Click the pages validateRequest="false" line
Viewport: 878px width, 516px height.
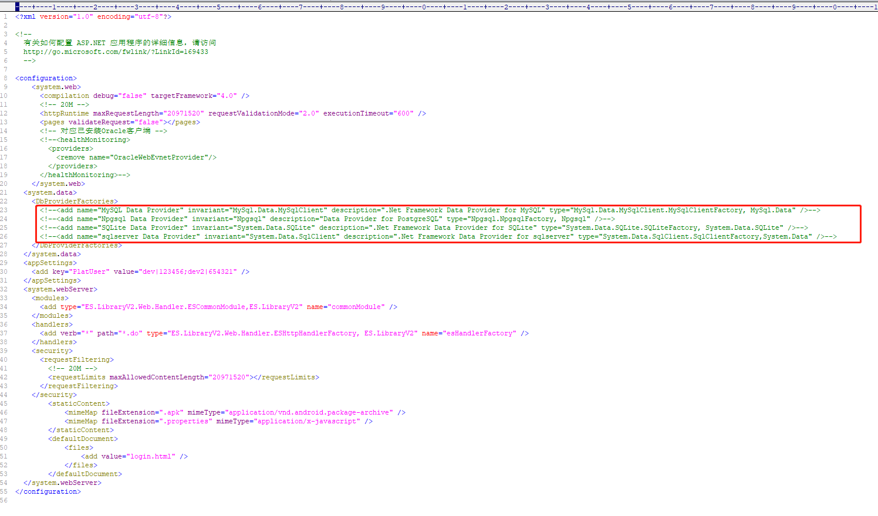click(x=120, y=122)
